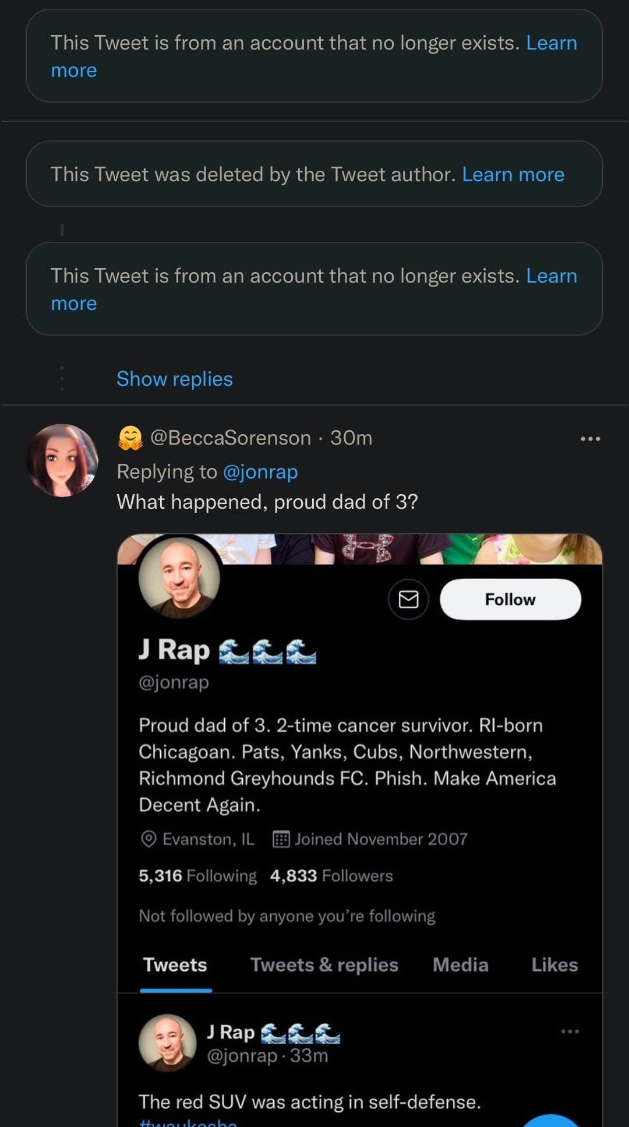Select the Tweets tab
Screen dimensions: 629x1127
point(175,965)
